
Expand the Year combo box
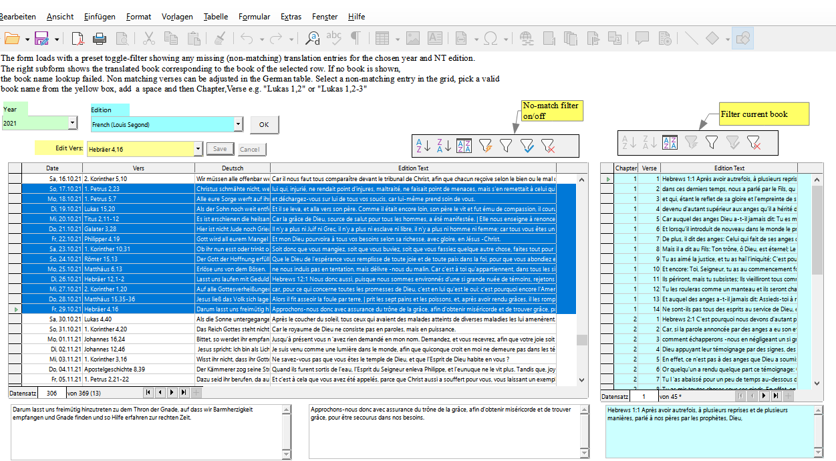point(73,124)
